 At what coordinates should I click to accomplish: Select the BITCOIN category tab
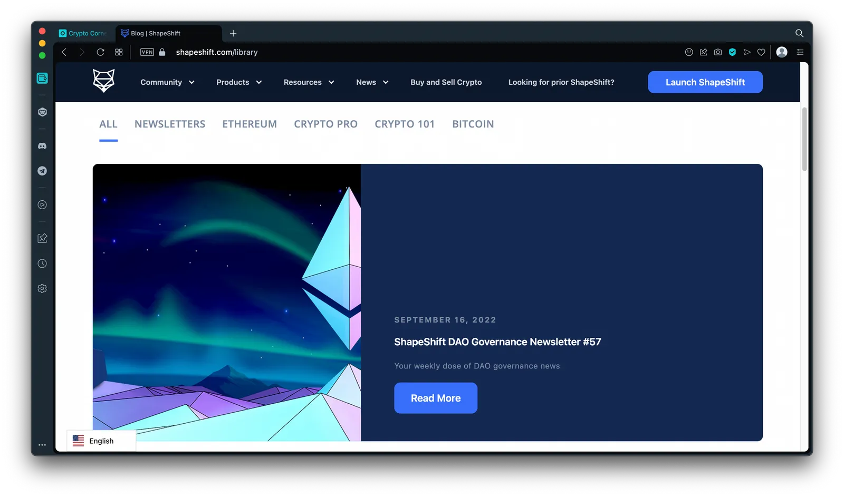[x=473, y=124]
